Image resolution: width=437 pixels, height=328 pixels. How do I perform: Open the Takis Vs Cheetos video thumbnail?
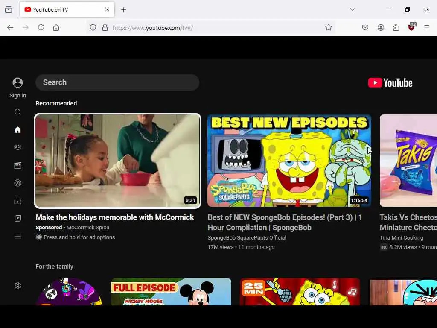408,161
